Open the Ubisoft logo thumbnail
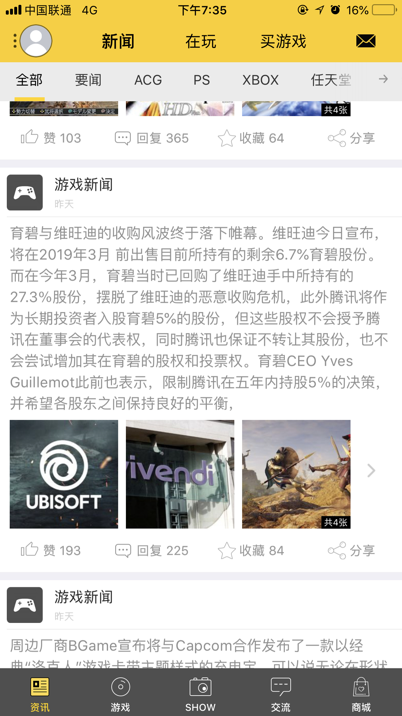Screen dimensions: 402x716 pos(64,474)
